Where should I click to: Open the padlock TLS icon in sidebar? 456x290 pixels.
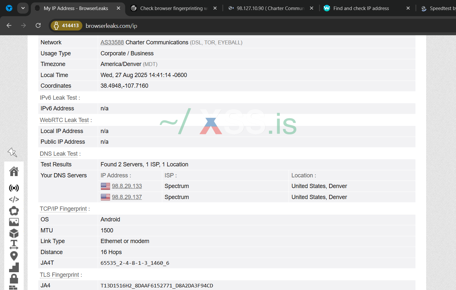pyautogui.click(x=14, y=278)
